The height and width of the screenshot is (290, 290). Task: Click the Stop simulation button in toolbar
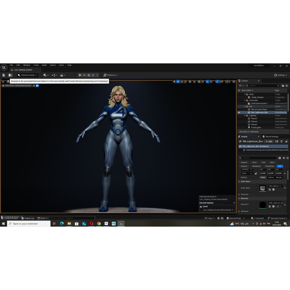pyautogui.click(x=89, y=75)
